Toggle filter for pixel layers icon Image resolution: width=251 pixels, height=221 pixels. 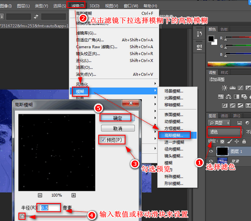click(x=239, y=123)
